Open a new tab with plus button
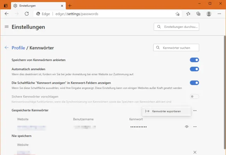The height and width of the screenshot is (155, 226). pos(70,6)
